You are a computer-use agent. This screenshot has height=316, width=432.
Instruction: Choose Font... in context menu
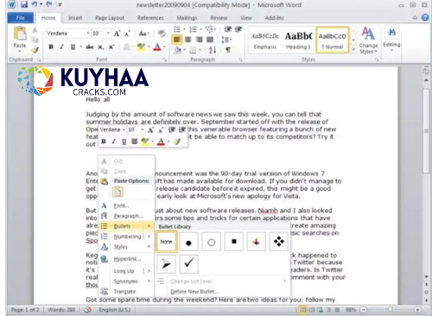coord(126,205)
